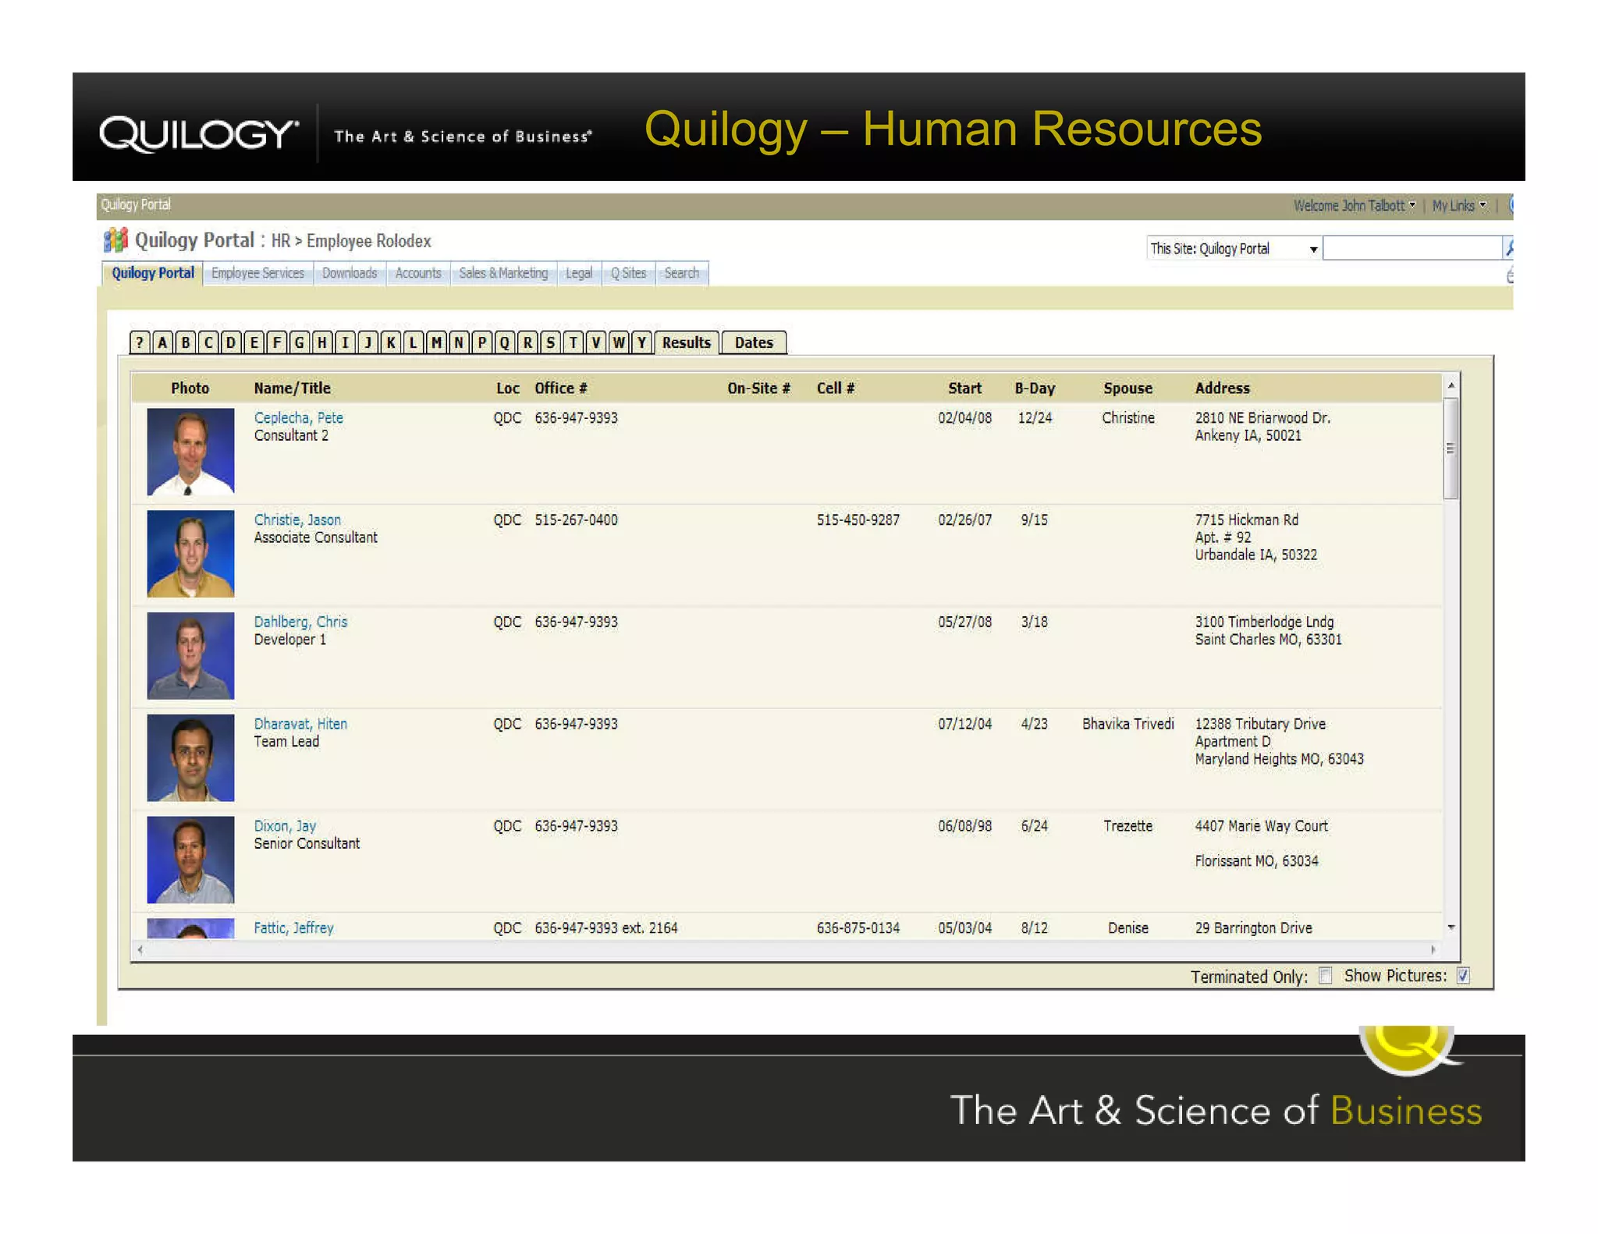Click the '?' letter filter button
Screen dimensions: 1598x1234
pos(140,342)
